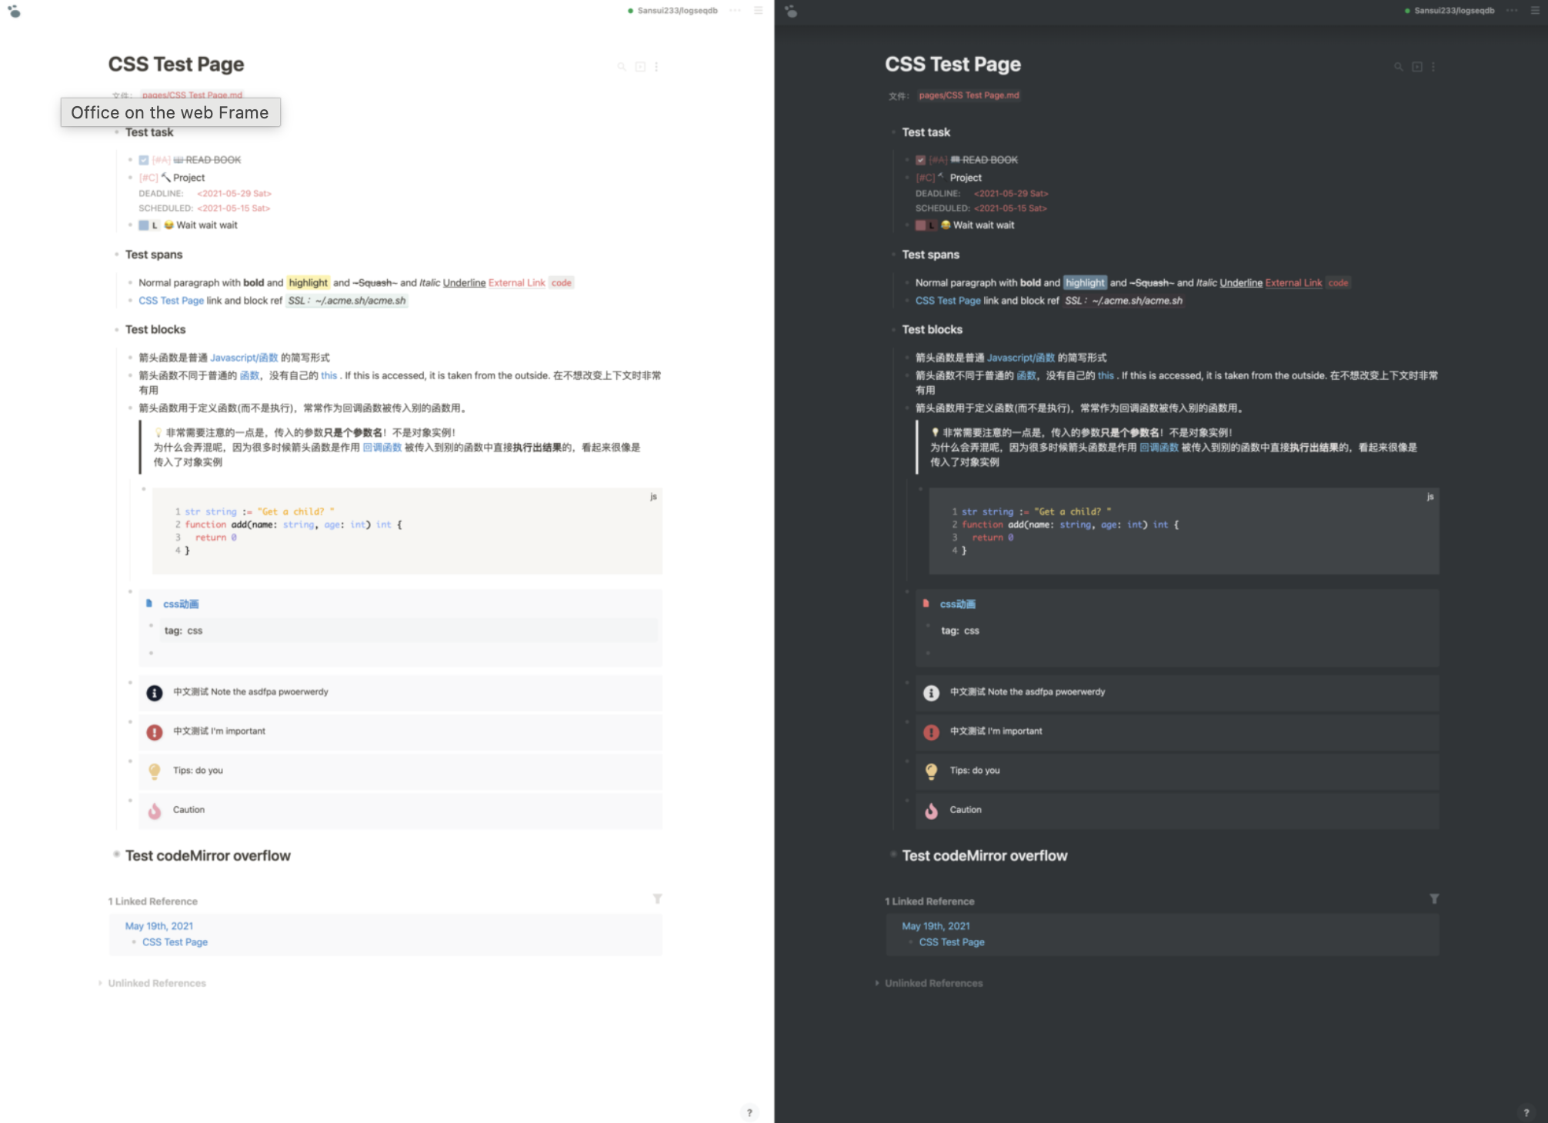Uncheck the READ BOOK task checkbox in the light pane
Image resolution: width=1548 pixels, height=1123 pixels.
pyautogui.click(x=144, y=160)
